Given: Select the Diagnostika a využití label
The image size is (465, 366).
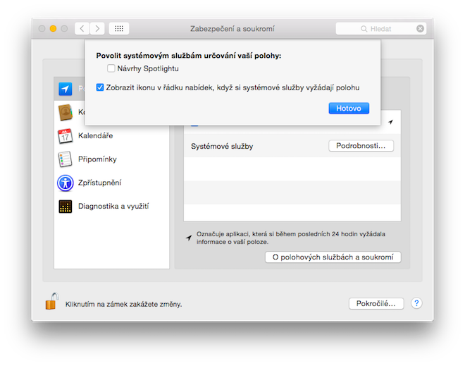Looking at the screenshot, I should pyautogui.click(x=113, y=207).
